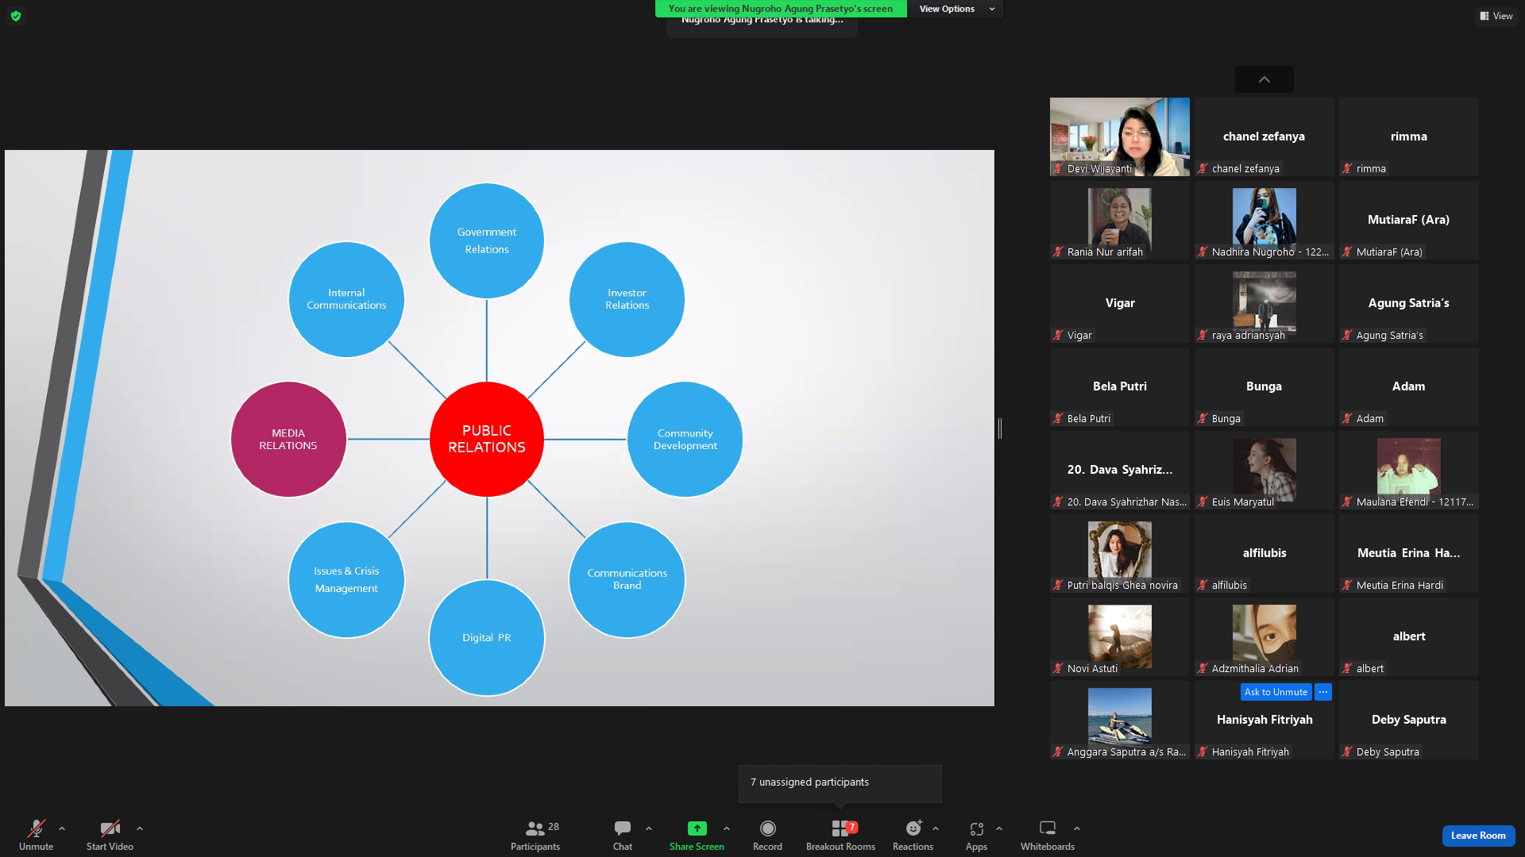Open more options for Hanisyah Fitriyah
1525x857 pixels.
pos(1323,692)
